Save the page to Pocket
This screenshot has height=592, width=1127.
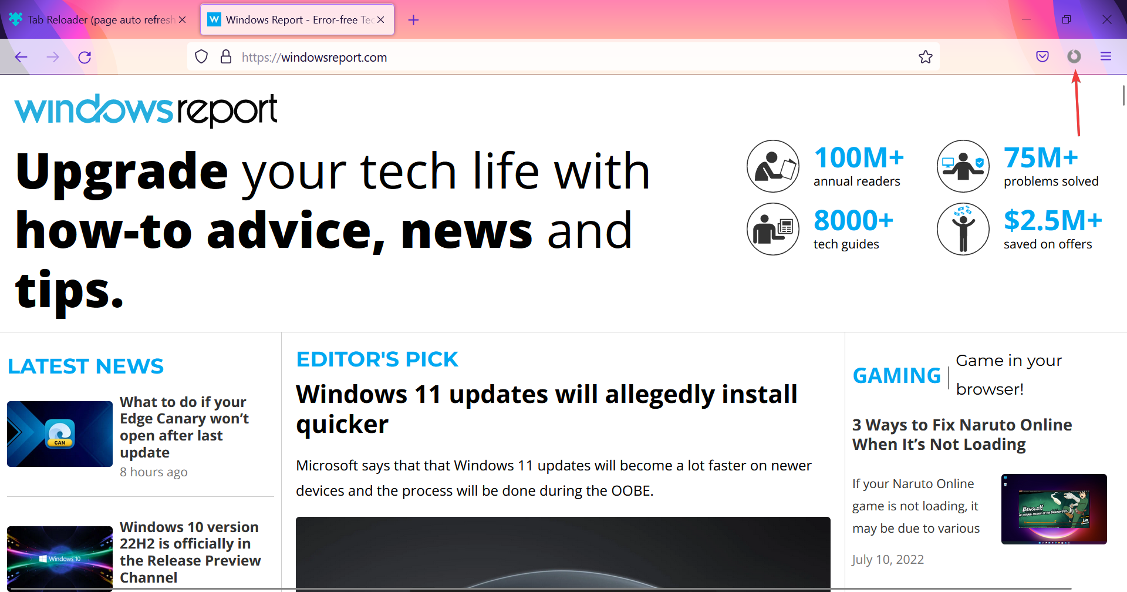1042,56
